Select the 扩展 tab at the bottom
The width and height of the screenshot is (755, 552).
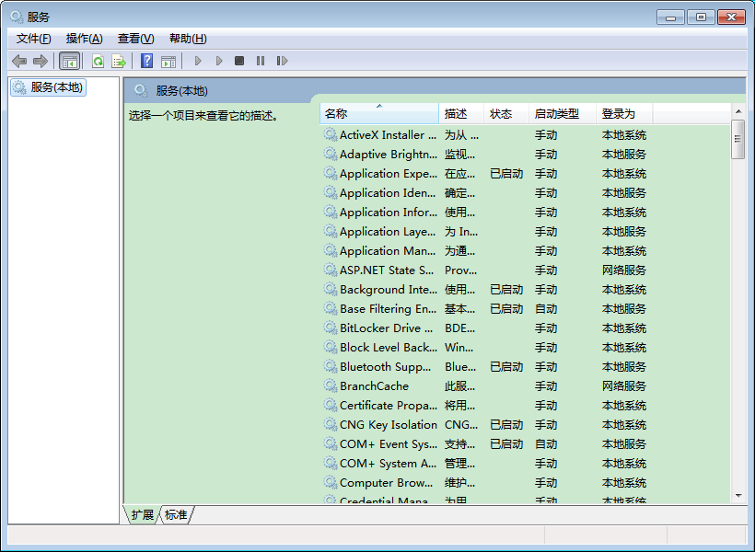click(142, 515)
